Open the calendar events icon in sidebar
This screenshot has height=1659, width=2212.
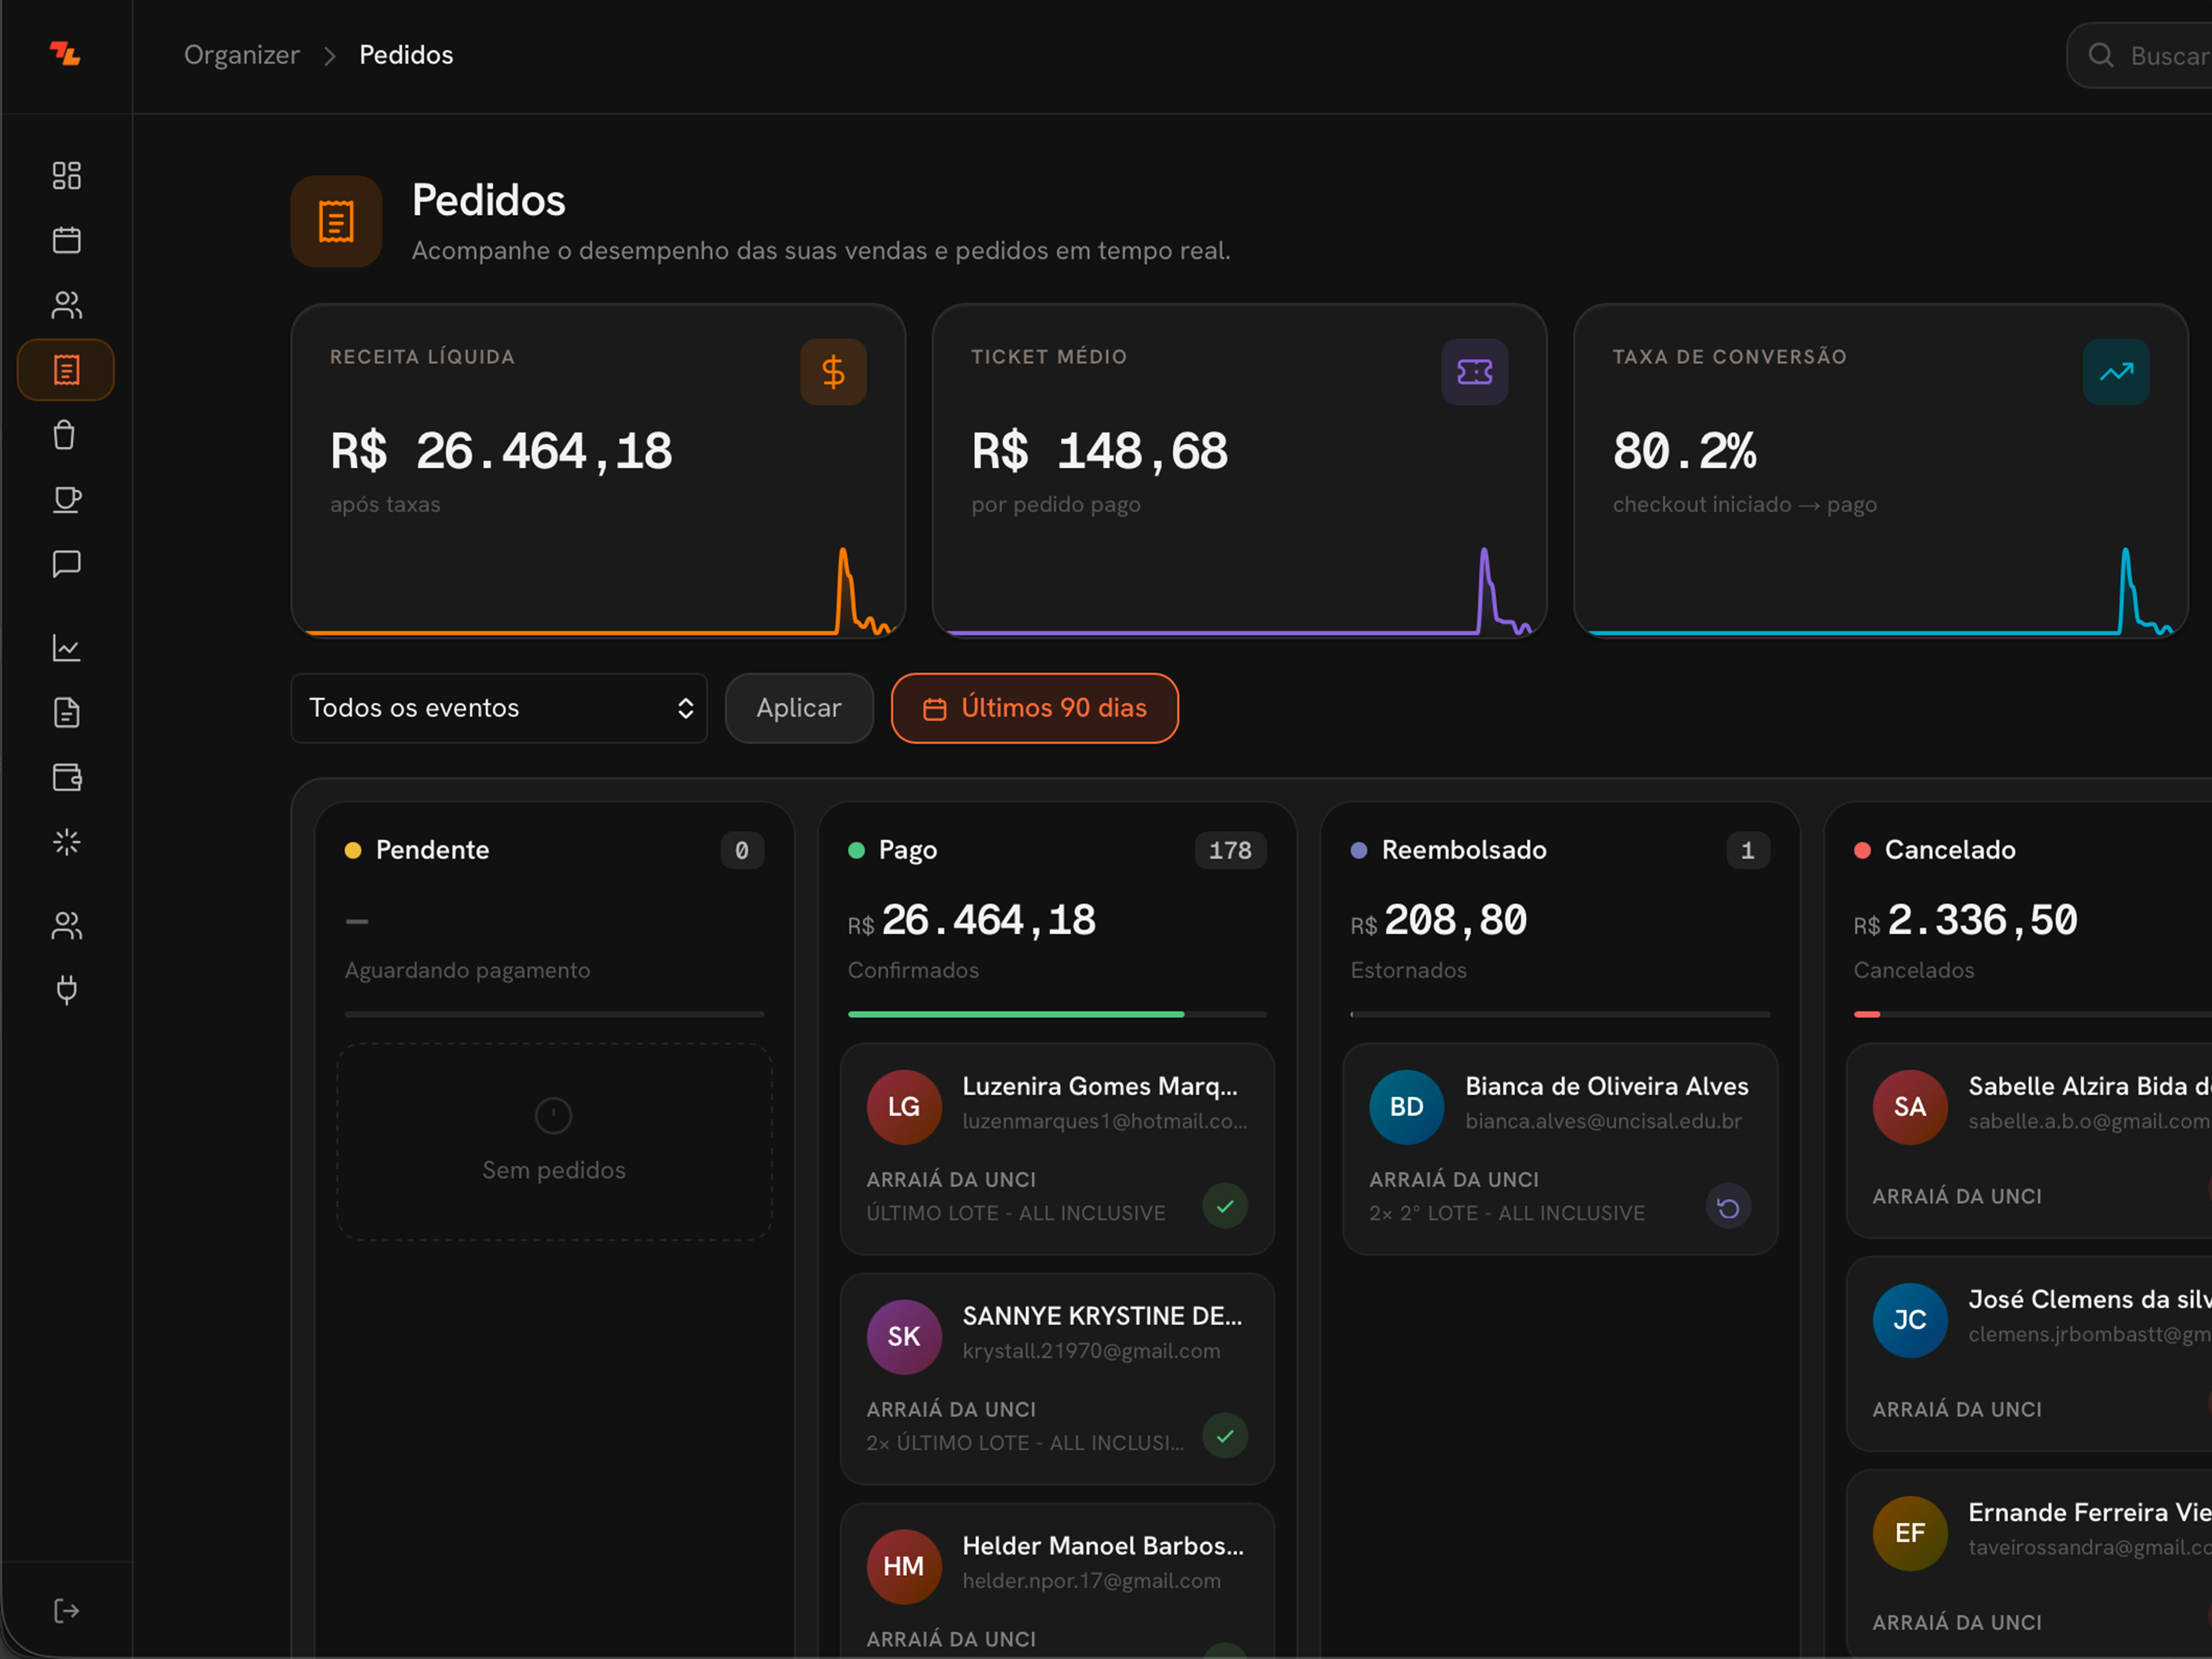pyautogui.click(x=66, y=240)
